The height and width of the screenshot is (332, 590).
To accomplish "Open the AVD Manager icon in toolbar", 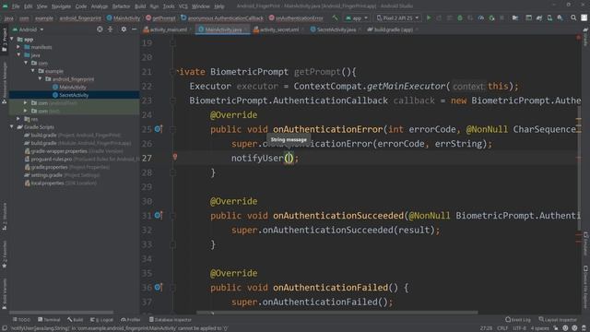I will point(549,18).
